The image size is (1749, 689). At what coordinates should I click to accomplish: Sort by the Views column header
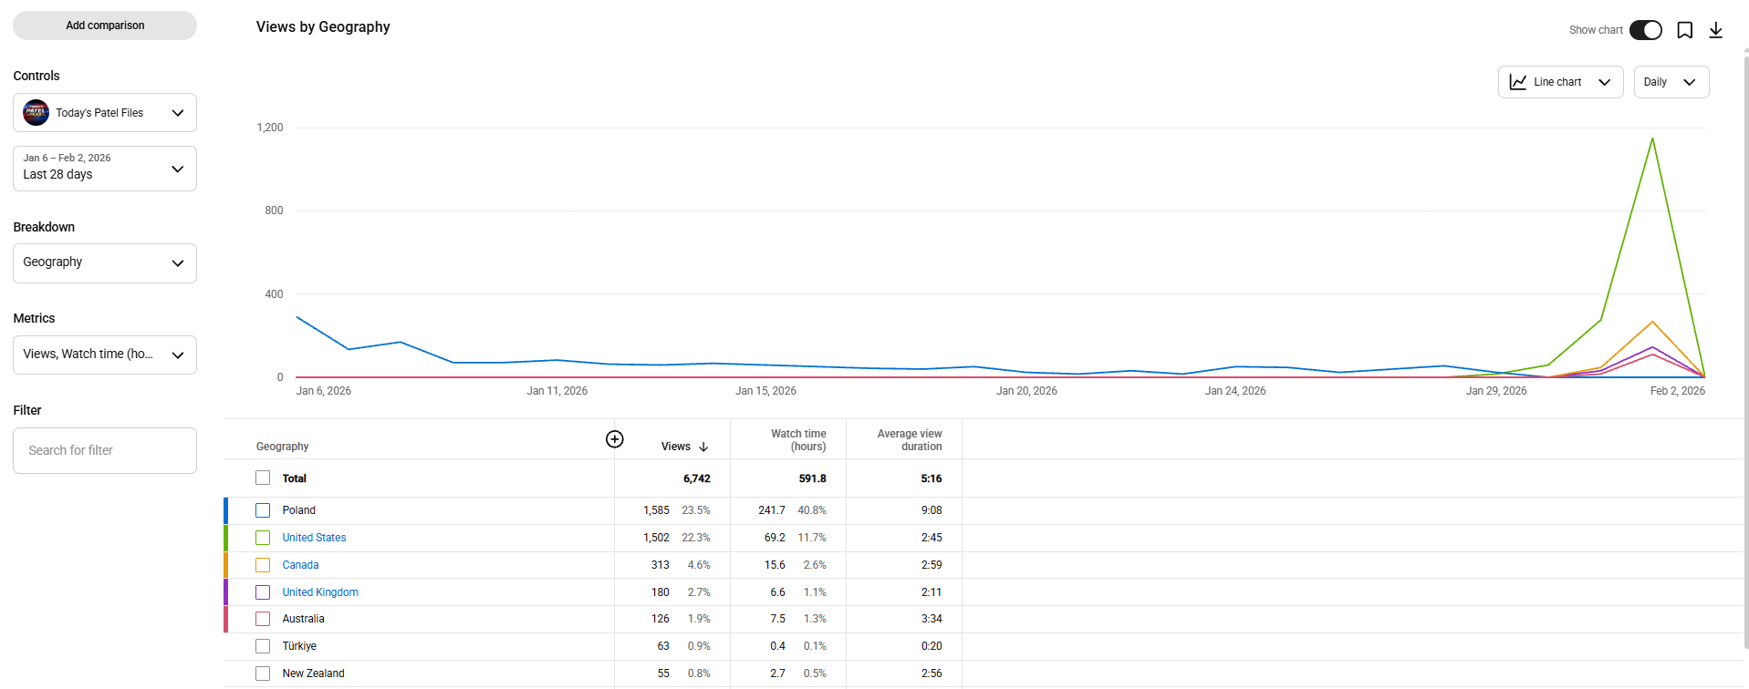pyautogui.click(x=676, y=447)
